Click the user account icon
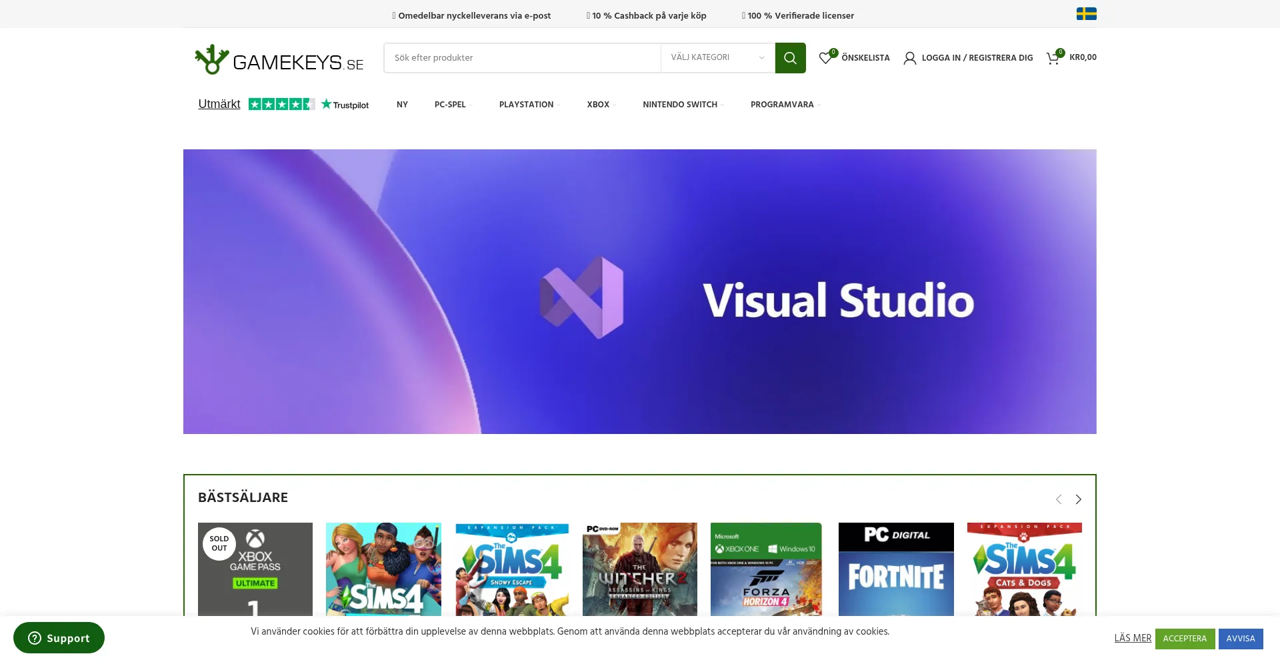Viewport: 1280px width, 662px height. (909, 58)
